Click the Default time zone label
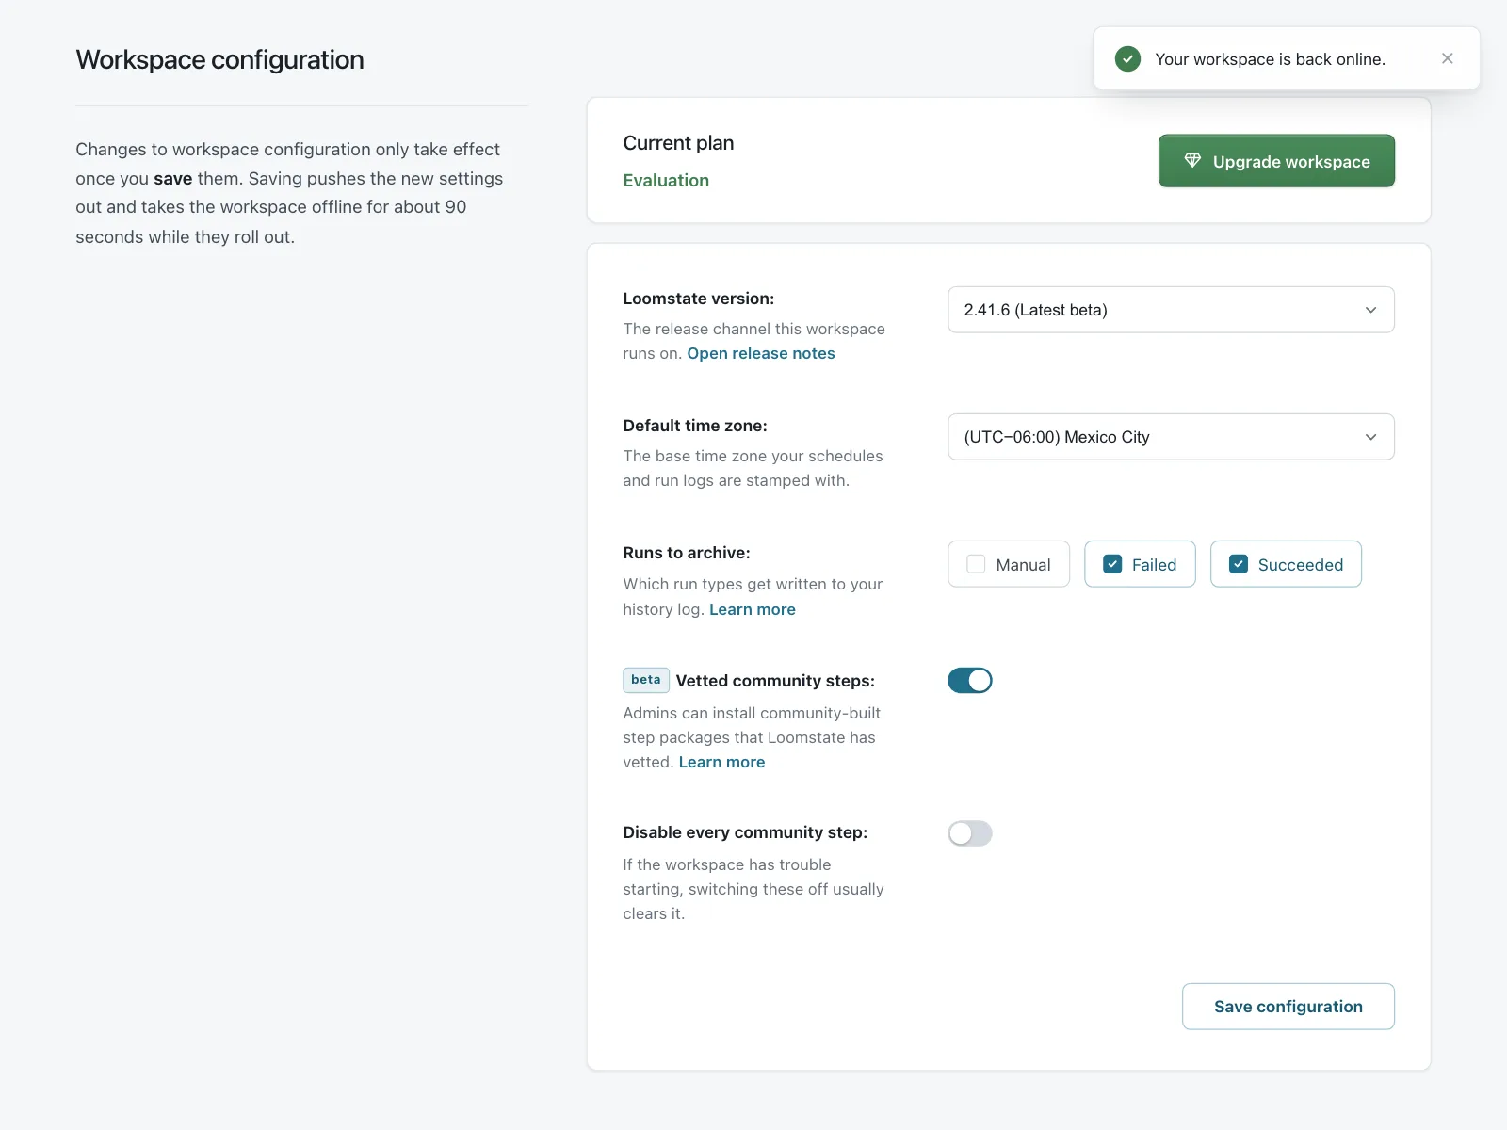Screen dimensions: 1507x1130 click(695, 426)
